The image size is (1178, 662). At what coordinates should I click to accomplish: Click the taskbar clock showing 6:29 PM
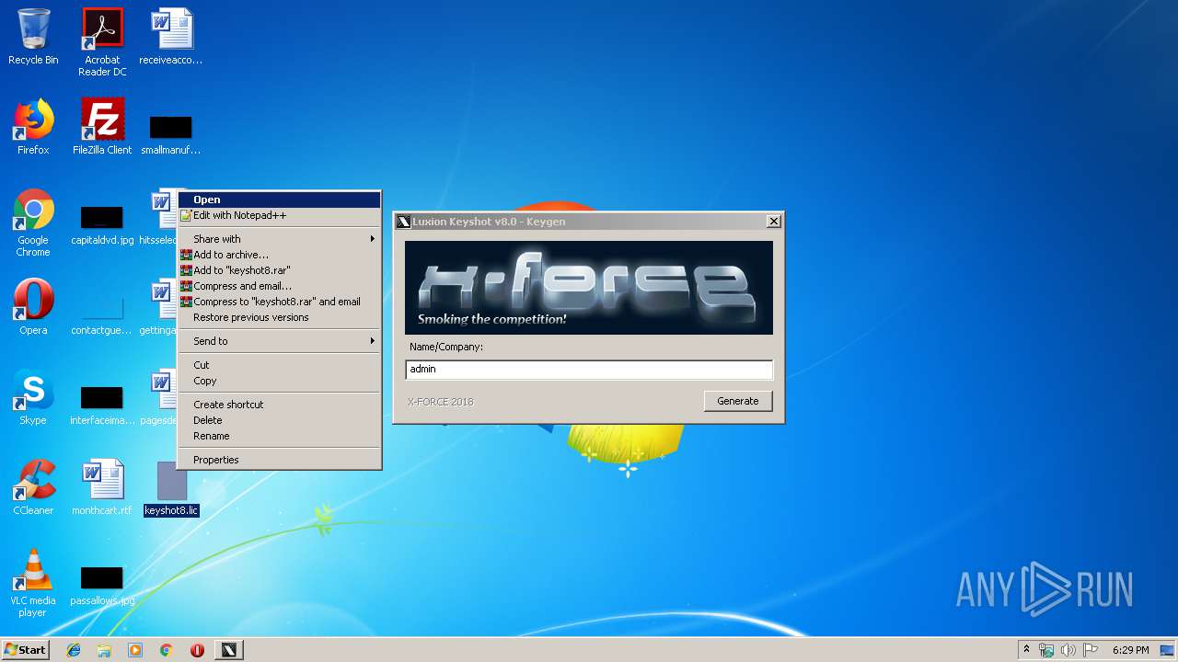(x=1130, y=650)
